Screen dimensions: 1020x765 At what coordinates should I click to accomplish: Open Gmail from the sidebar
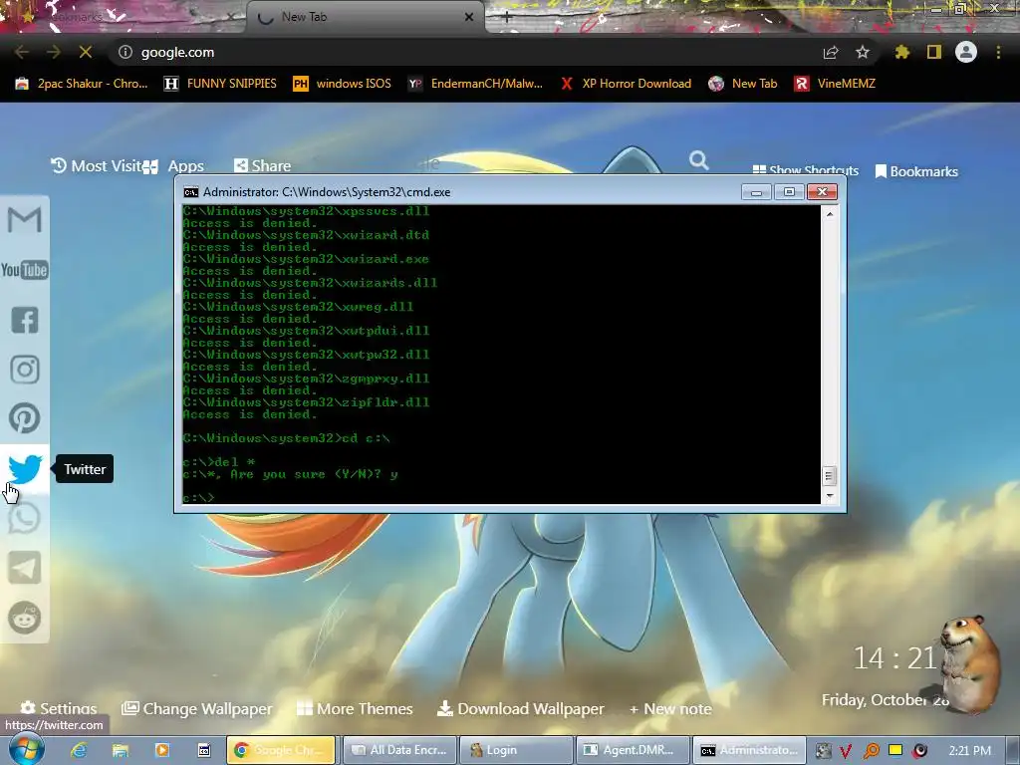point(25,220)
